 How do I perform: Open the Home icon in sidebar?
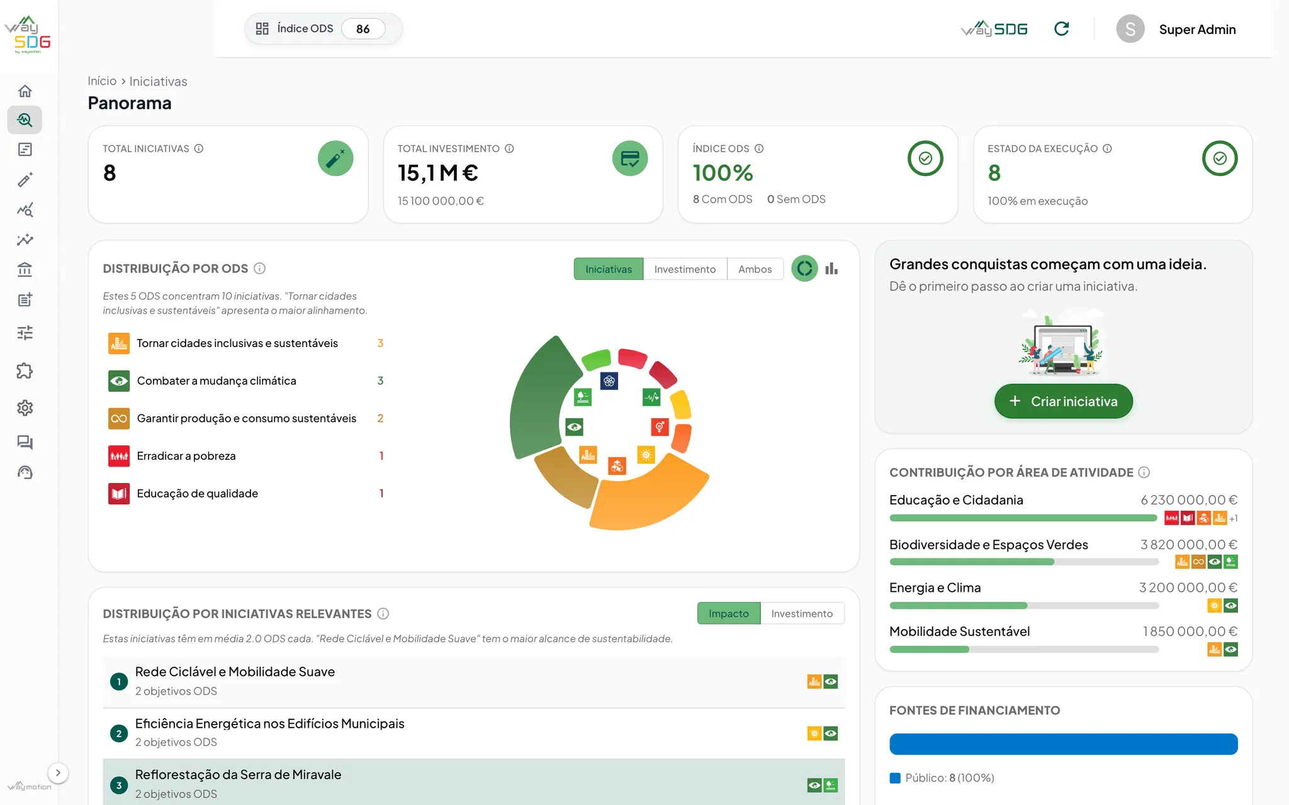(x=25, y=91)
